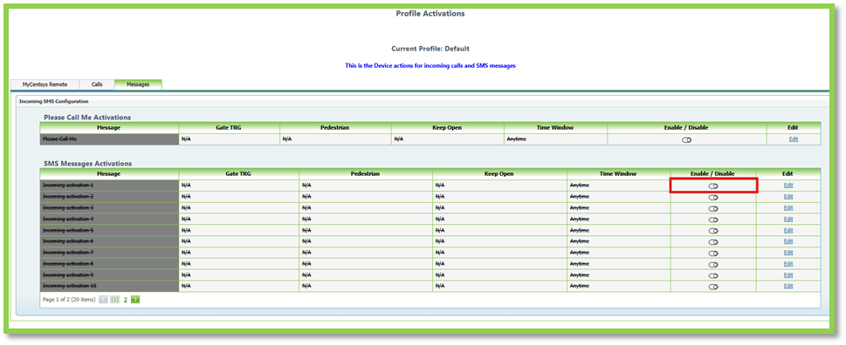Select the Incoming activation 7 message cell

[109, 253]
